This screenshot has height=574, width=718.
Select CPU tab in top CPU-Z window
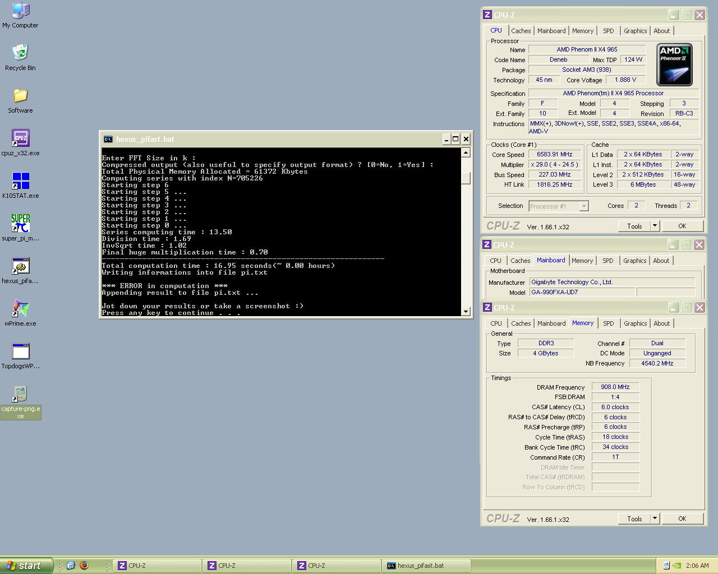pos(496,30)
